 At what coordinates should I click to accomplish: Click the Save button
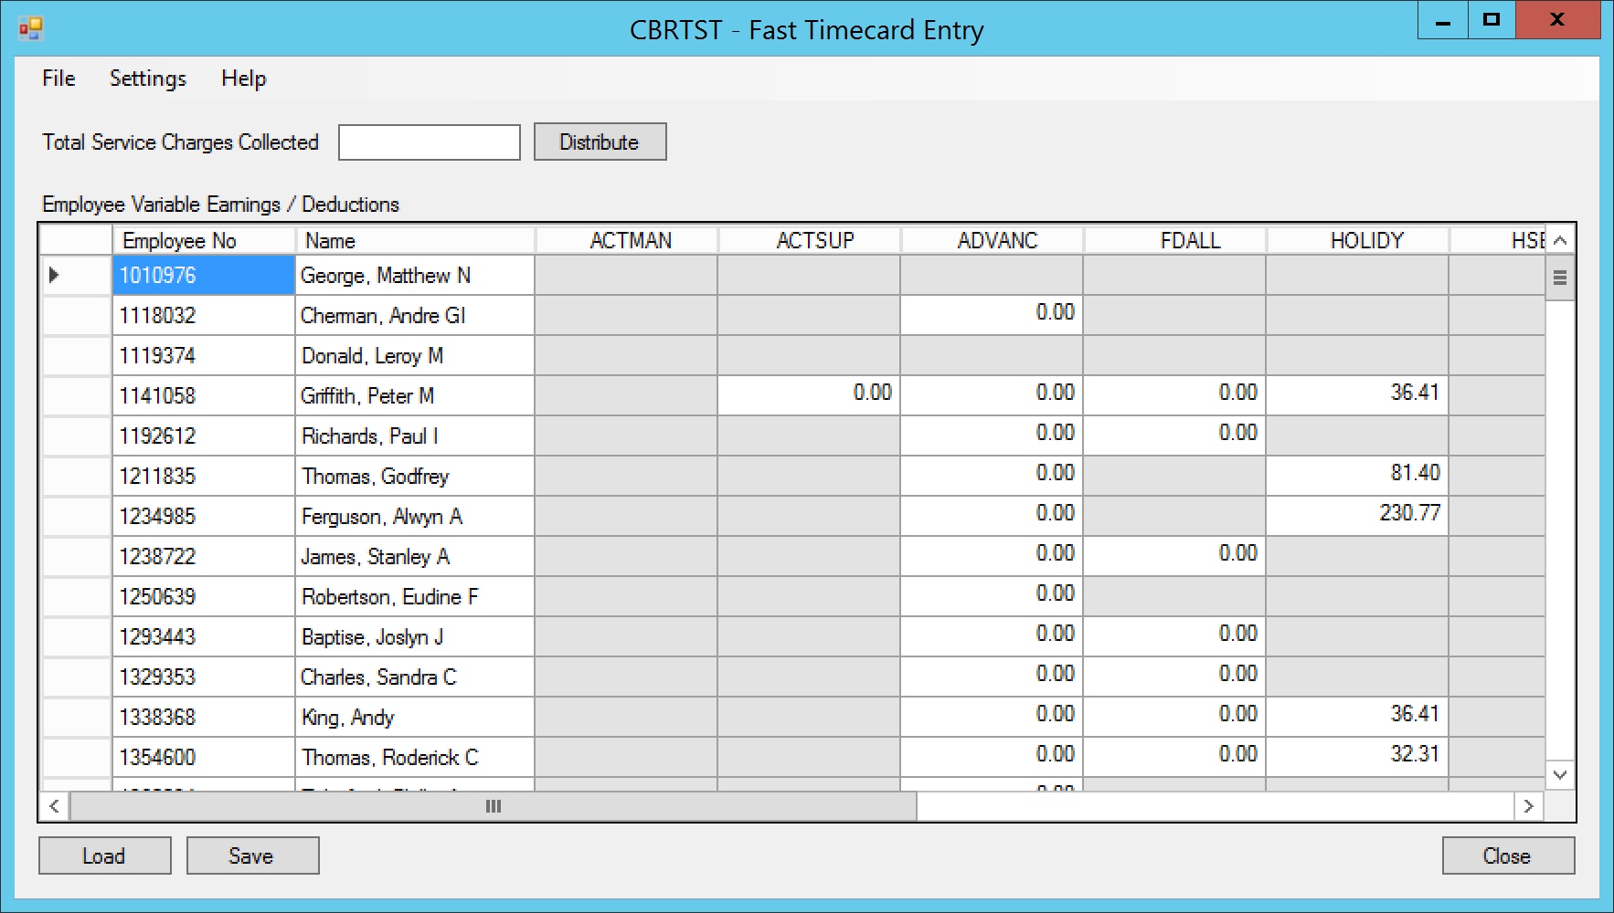(x=253, y=855)
